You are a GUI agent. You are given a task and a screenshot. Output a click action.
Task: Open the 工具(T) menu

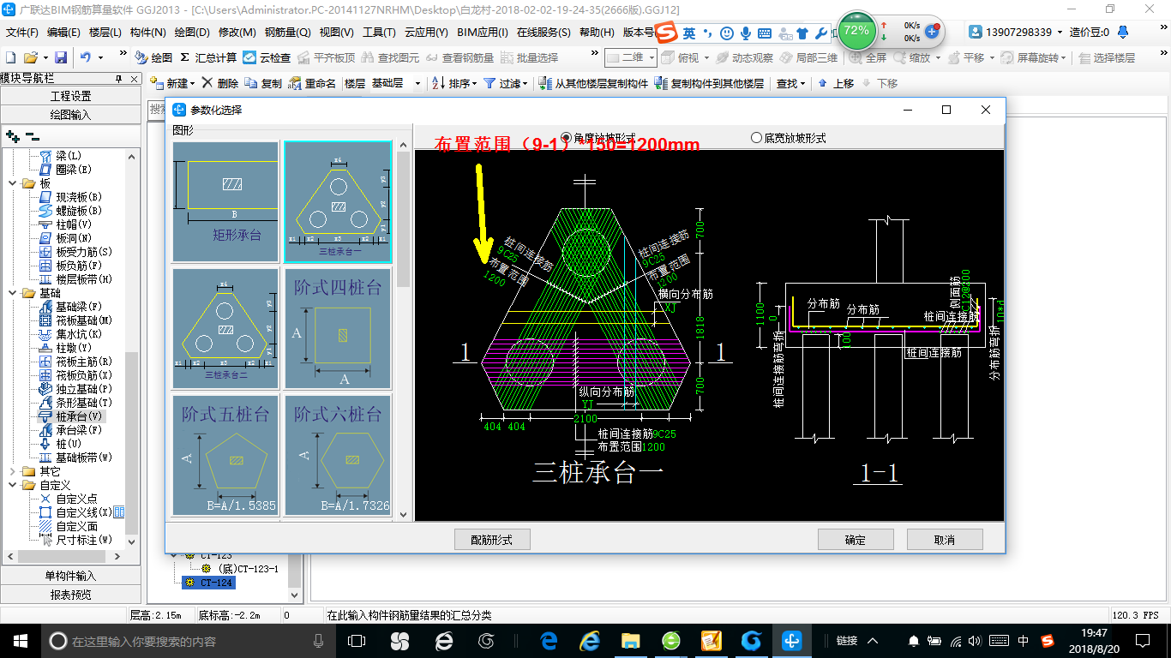pos(379,33)
